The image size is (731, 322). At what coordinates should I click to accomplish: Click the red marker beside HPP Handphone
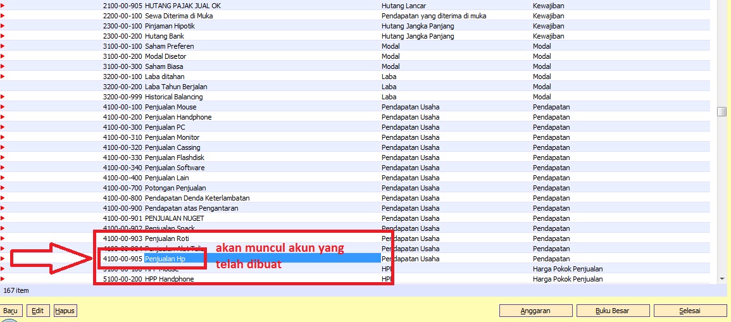3,279
